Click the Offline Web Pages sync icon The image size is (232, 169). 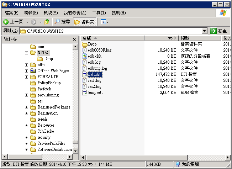pos(33,71)
